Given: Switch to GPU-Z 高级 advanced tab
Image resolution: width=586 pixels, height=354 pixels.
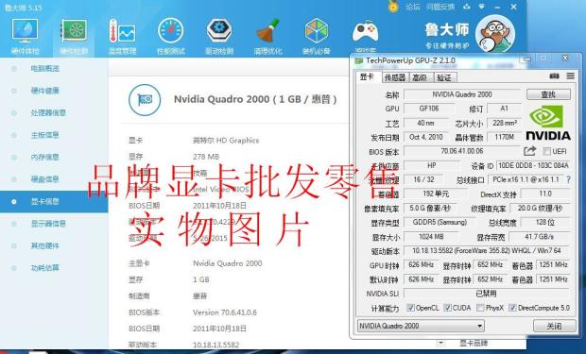Looking at the screenshot, I should [420, 77].
